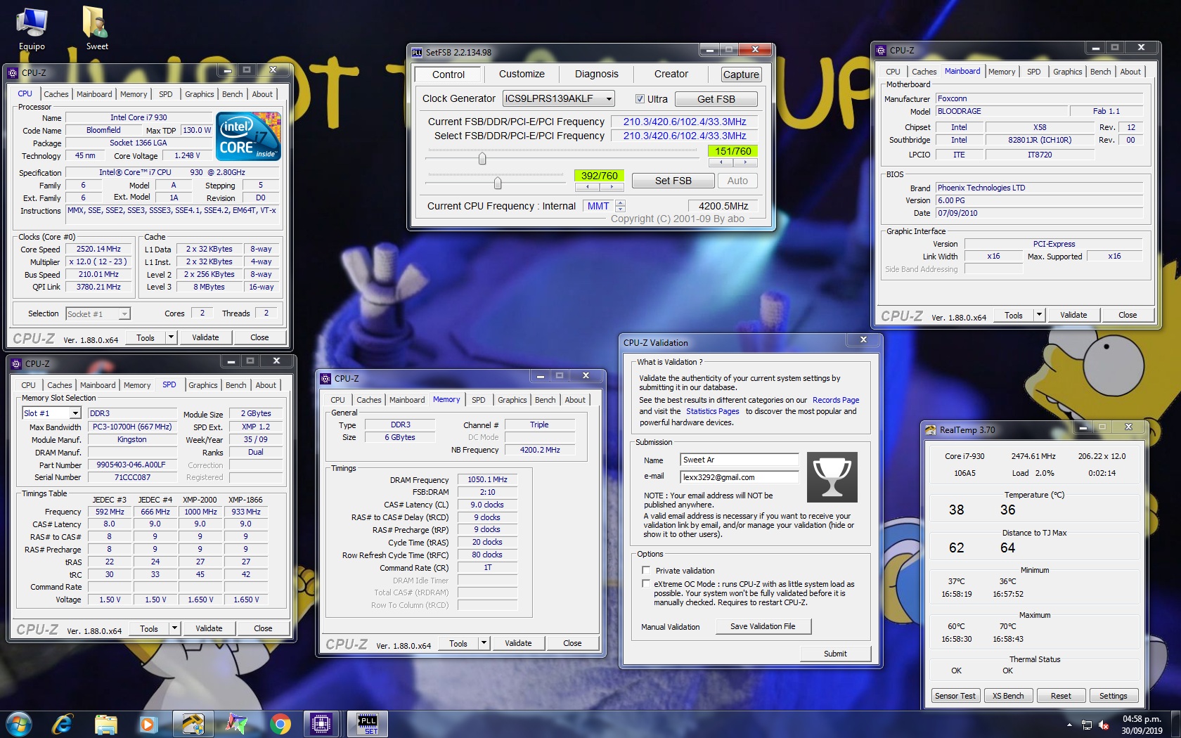This screenshot has height=738, width=1181.
Task: Open the Windows Start menu
Action: coord(19,724)
